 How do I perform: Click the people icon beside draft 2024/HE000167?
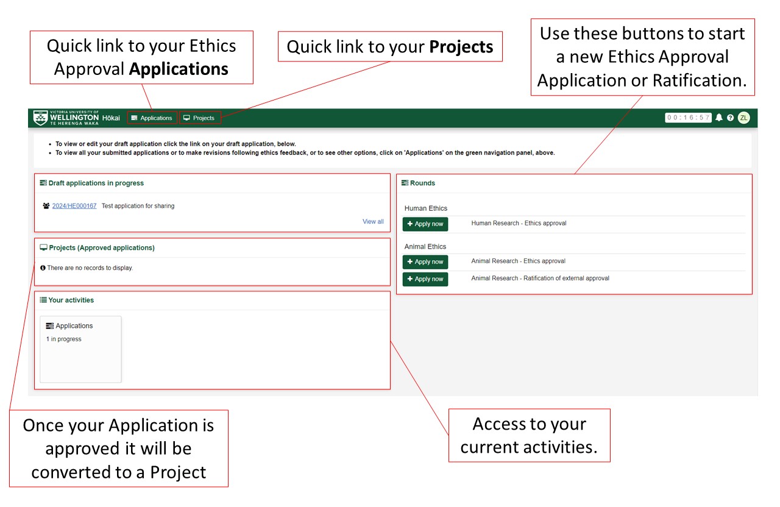click(46, 206)
